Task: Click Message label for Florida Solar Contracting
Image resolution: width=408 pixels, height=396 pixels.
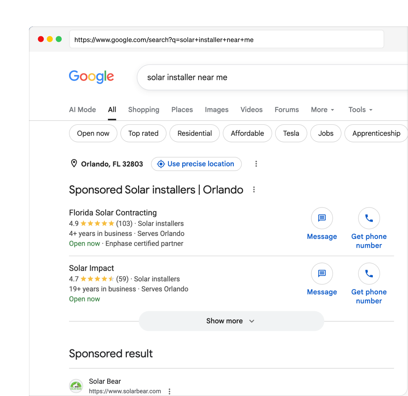Action: pos(322,237)
